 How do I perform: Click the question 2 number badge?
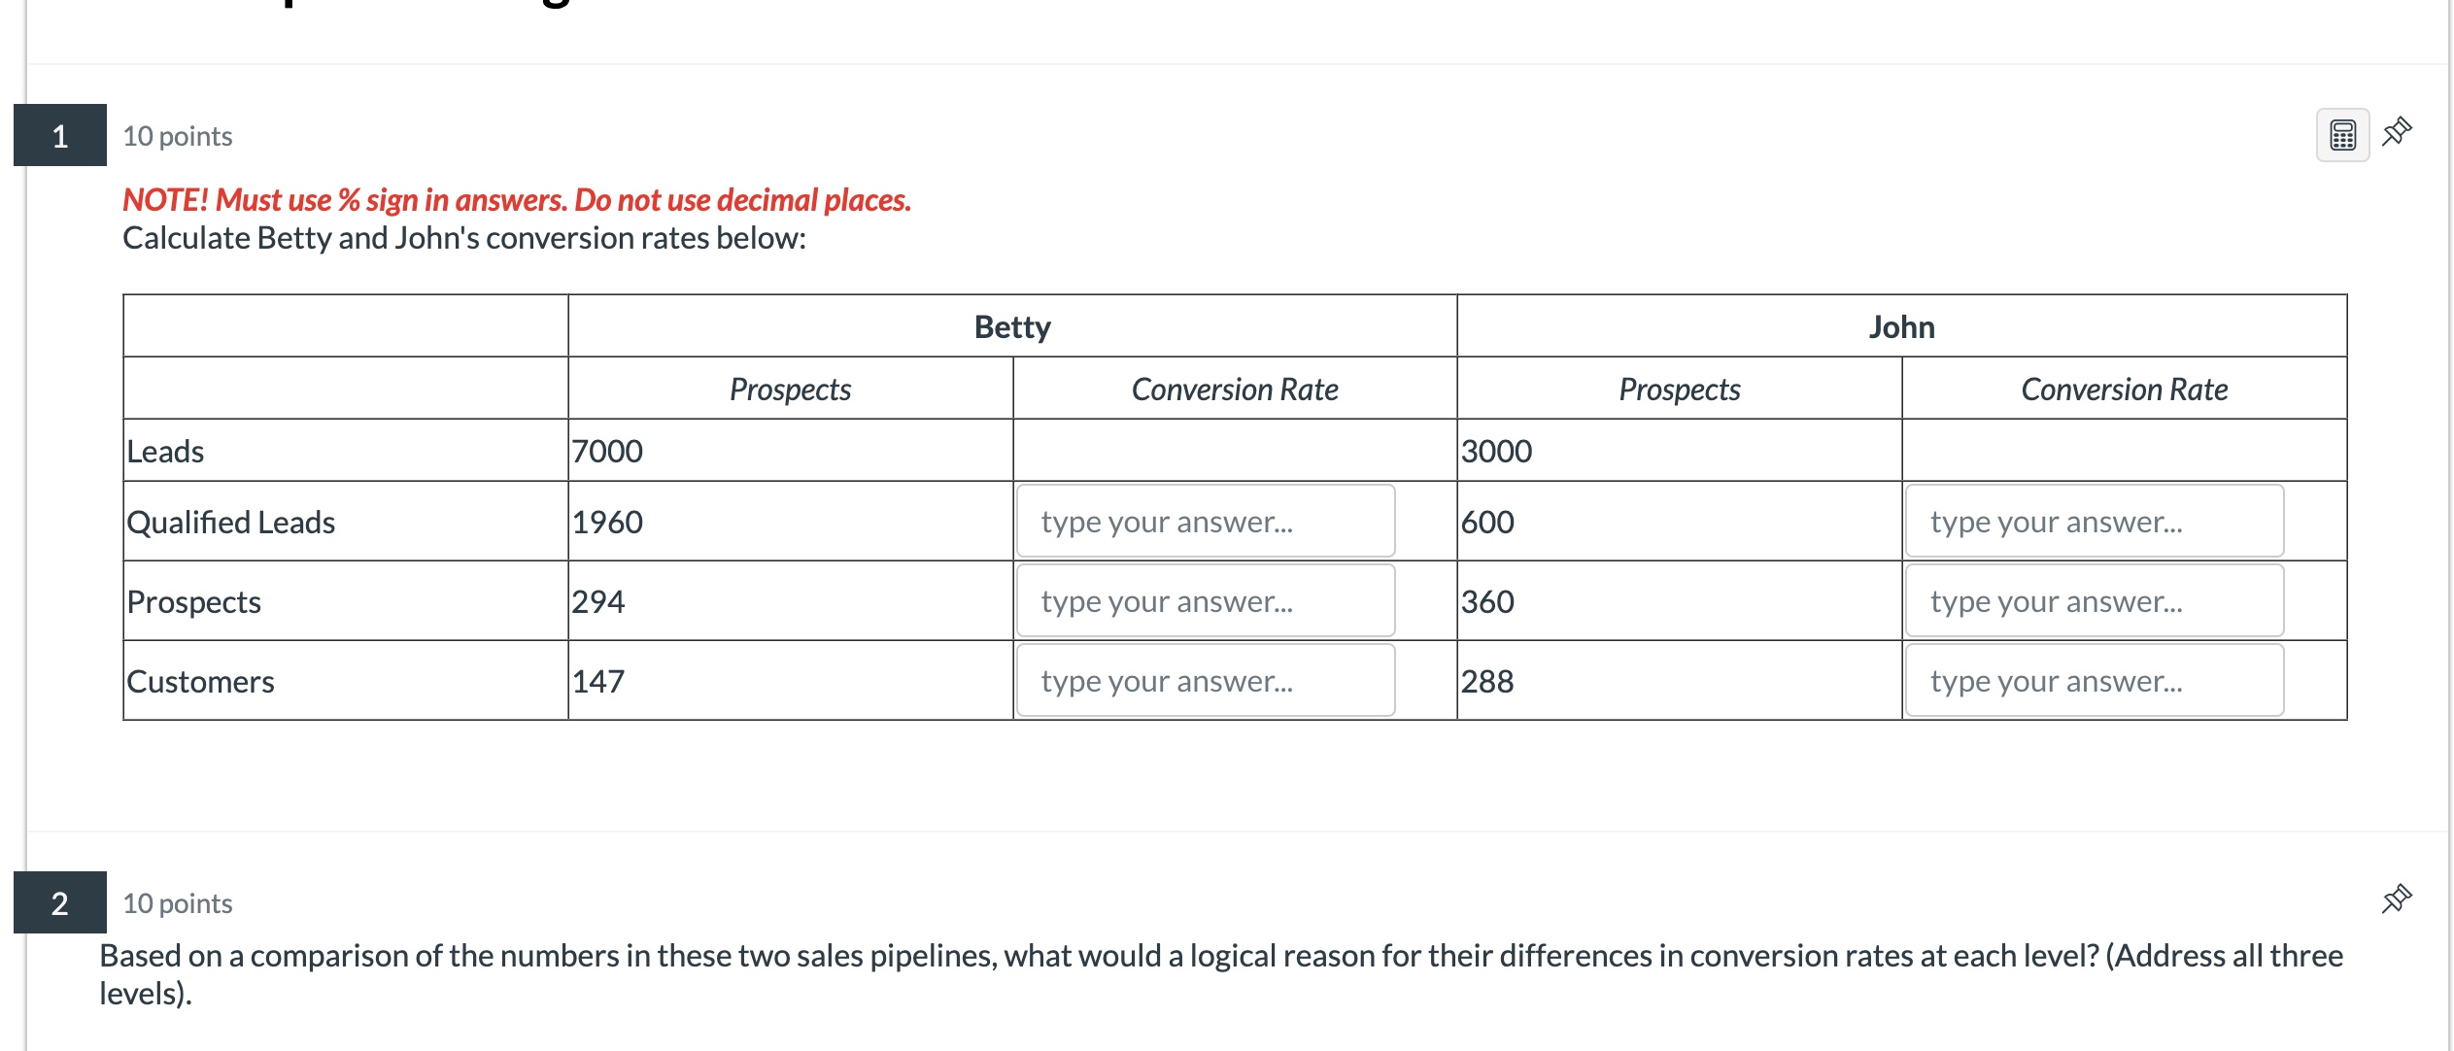tap(59, 902)
